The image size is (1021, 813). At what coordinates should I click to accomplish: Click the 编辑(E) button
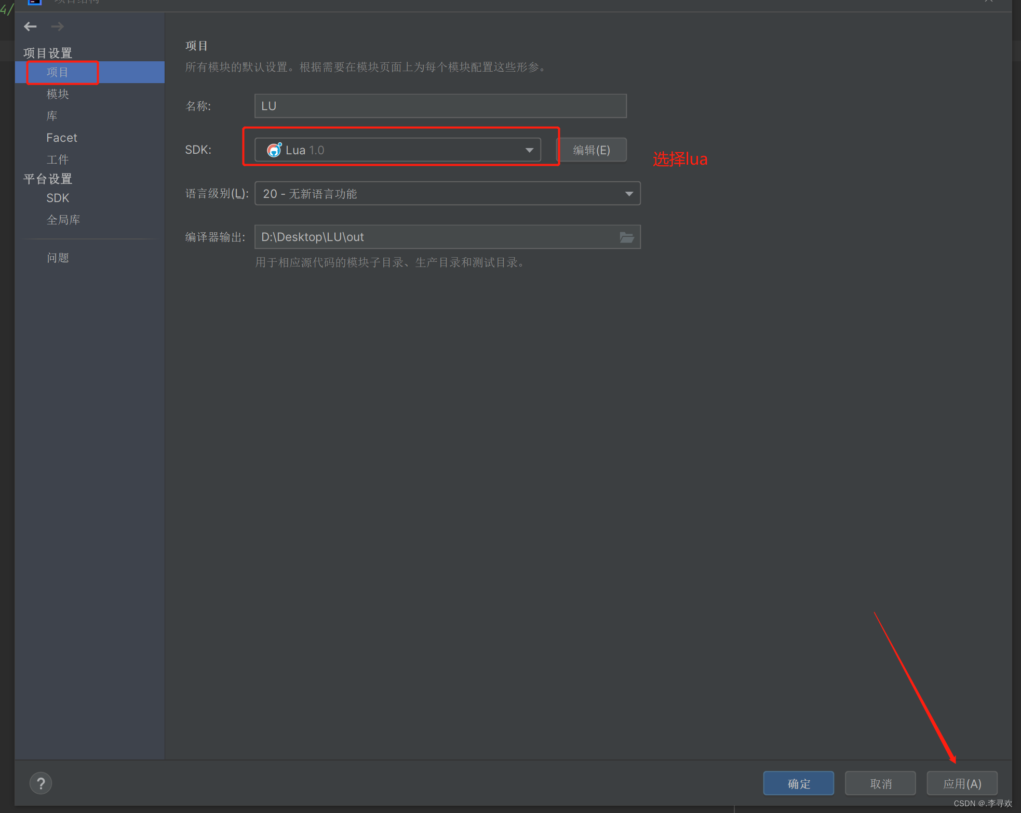(x=591, y=150)
